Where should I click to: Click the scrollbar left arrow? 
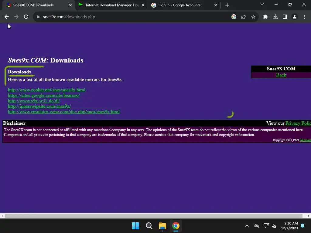click(x=2, y=216)
